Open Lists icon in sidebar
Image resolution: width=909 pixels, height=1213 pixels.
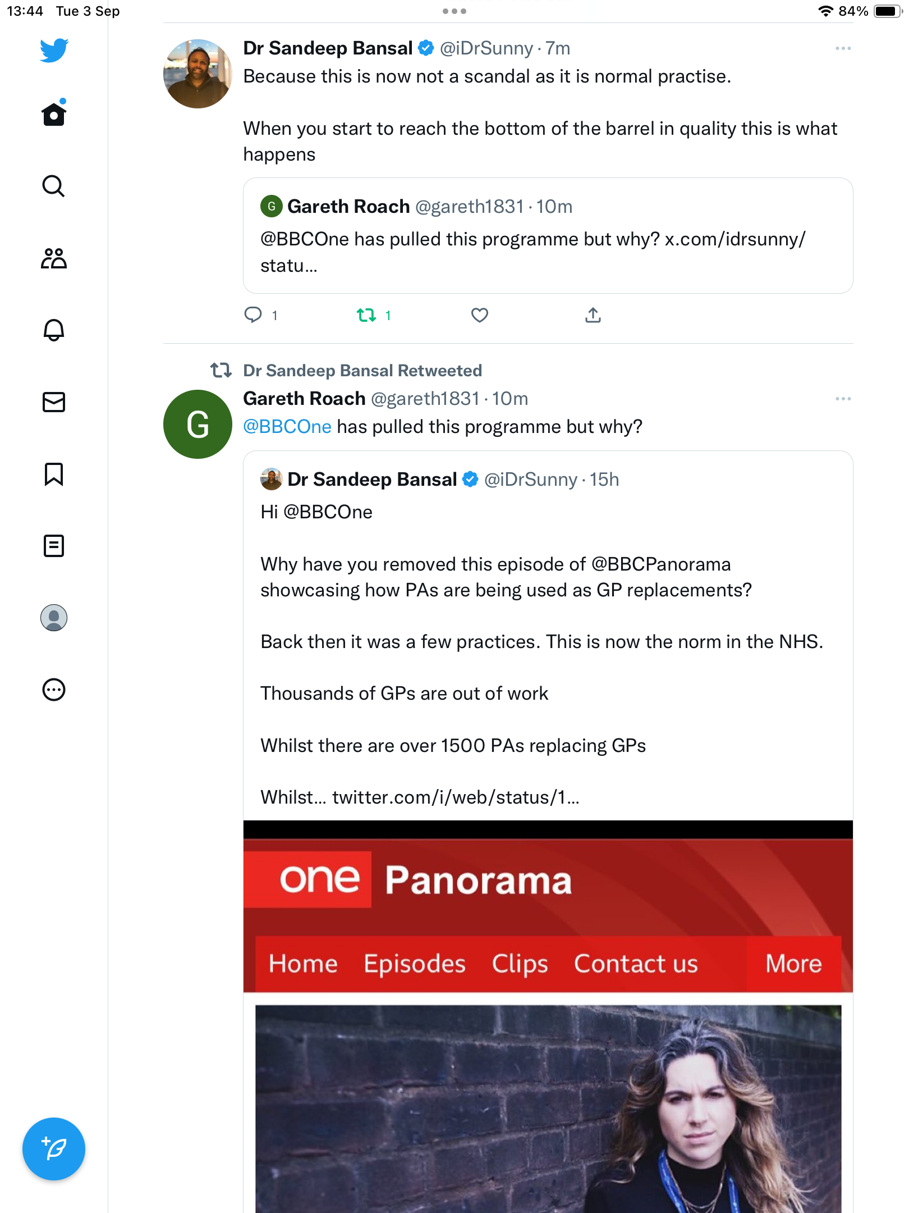54,546
